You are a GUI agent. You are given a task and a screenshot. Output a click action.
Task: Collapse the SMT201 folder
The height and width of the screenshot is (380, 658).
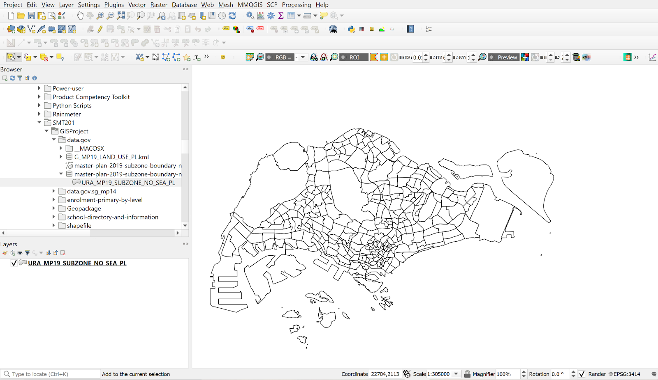39,122
